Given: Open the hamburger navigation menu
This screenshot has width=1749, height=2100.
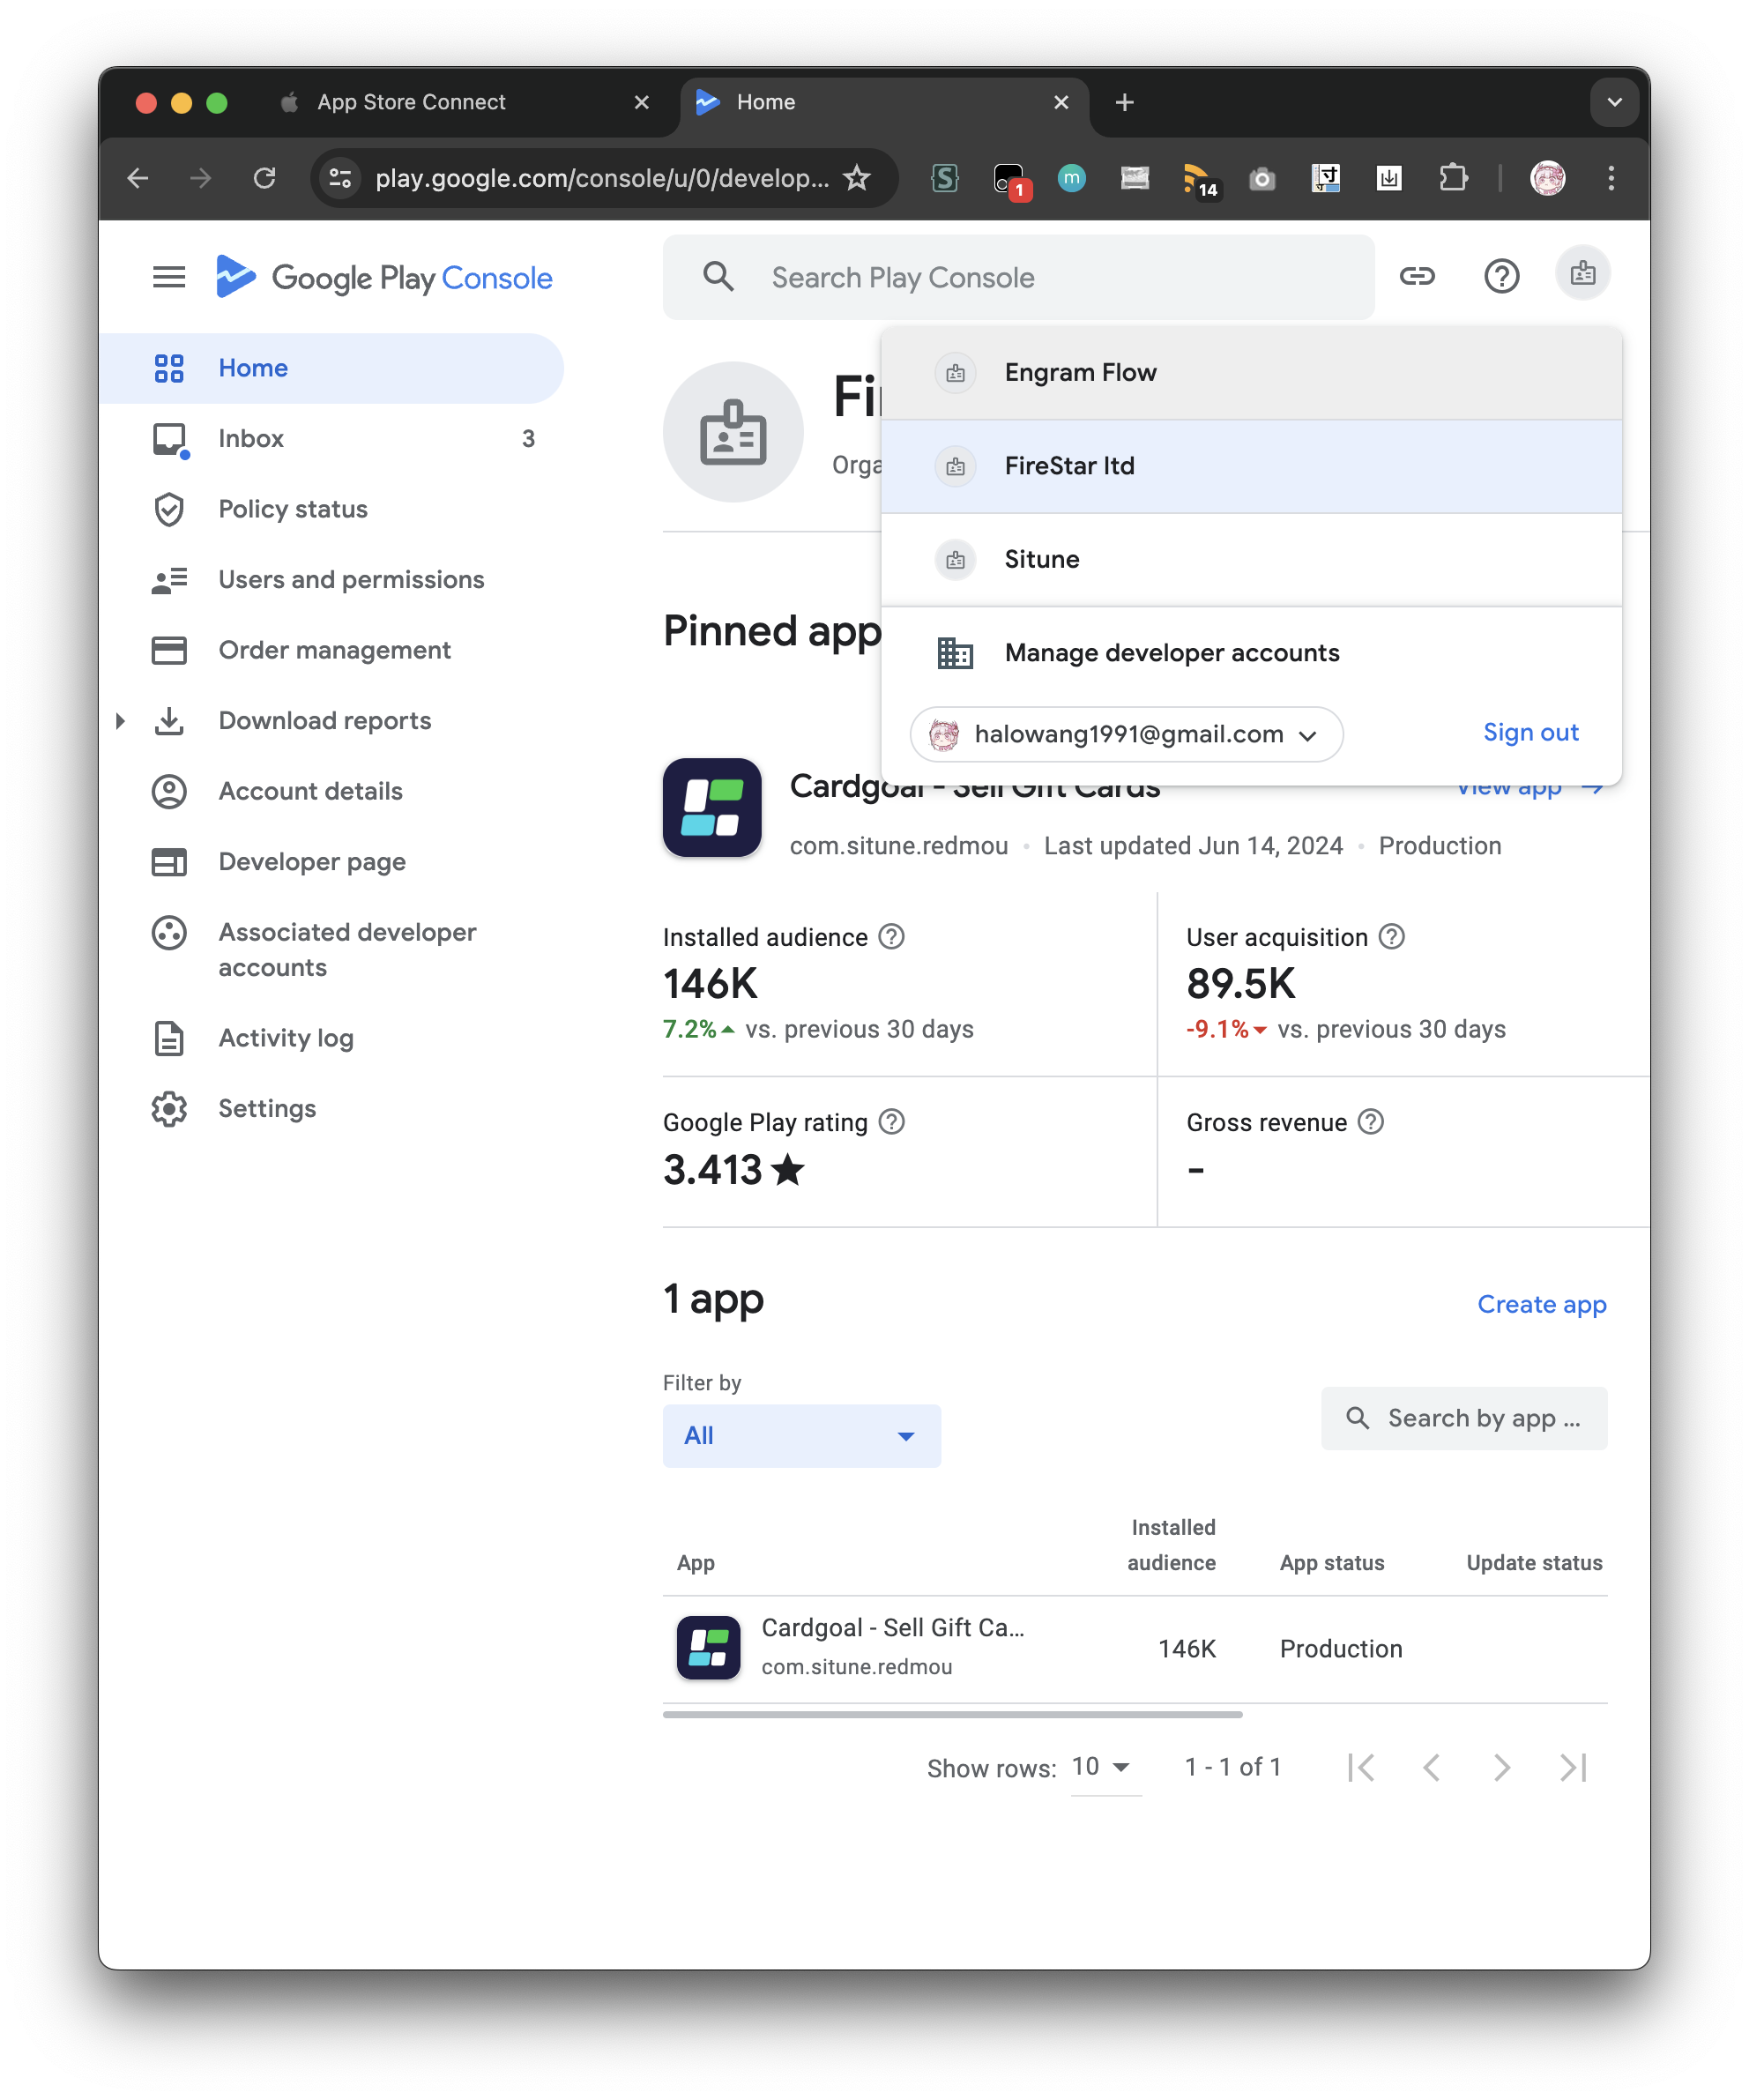Looking at the screenshot, I should point(169,277).
